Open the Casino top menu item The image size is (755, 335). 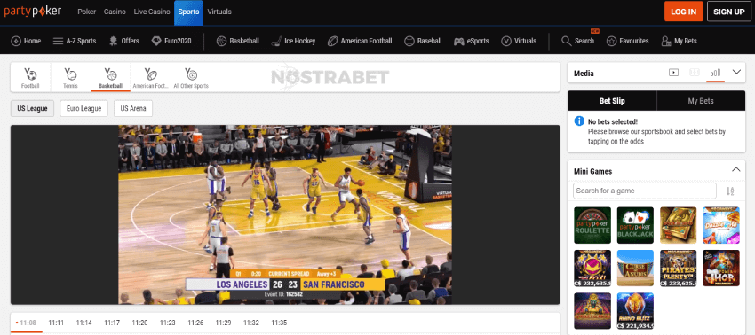pyautogui.click(x=115, y=12)
